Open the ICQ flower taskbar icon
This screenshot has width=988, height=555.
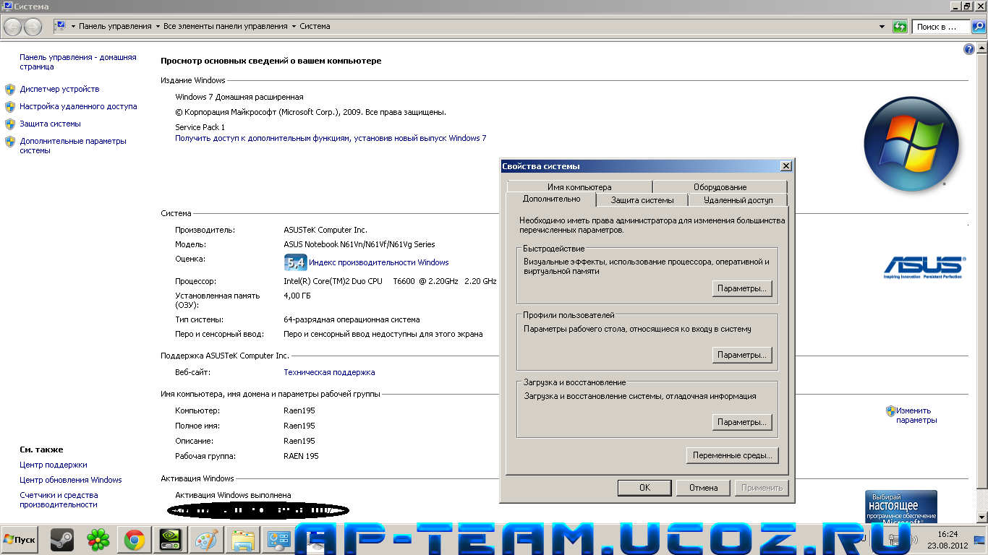pos(98,540)
